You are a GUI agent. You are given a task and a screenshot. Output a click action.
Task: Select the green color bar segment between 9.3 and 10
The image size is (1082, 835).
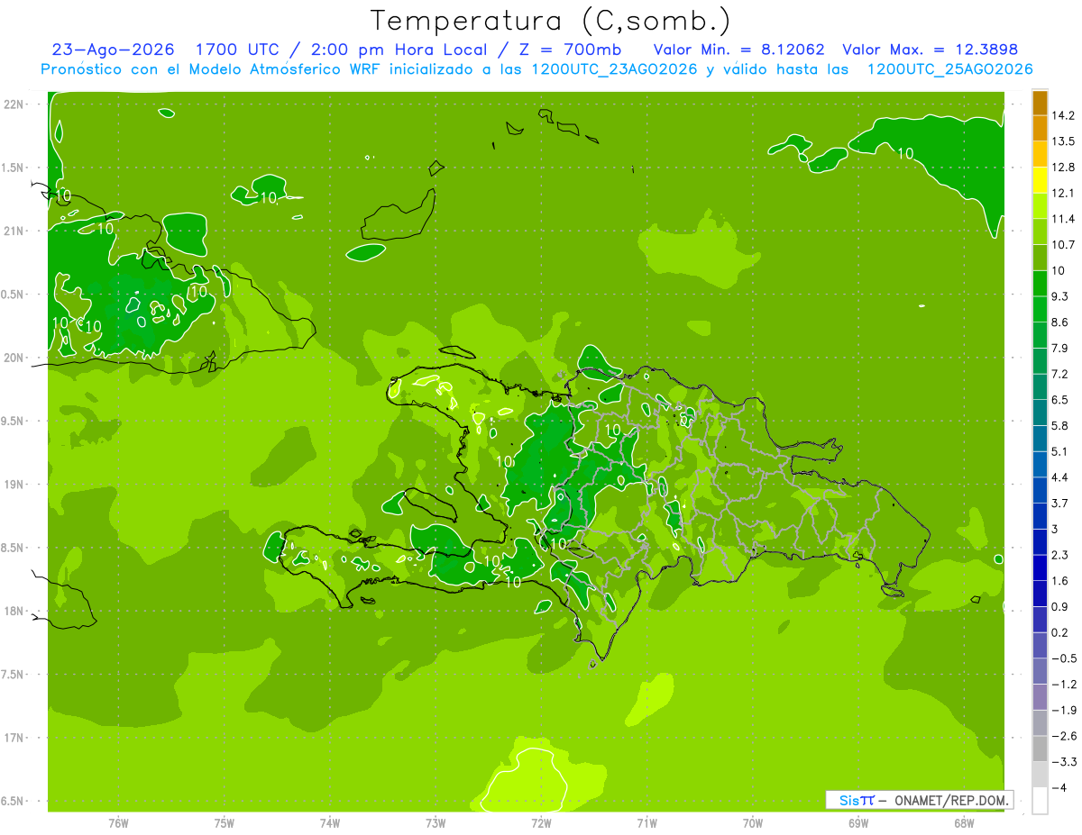[1040, 284]
